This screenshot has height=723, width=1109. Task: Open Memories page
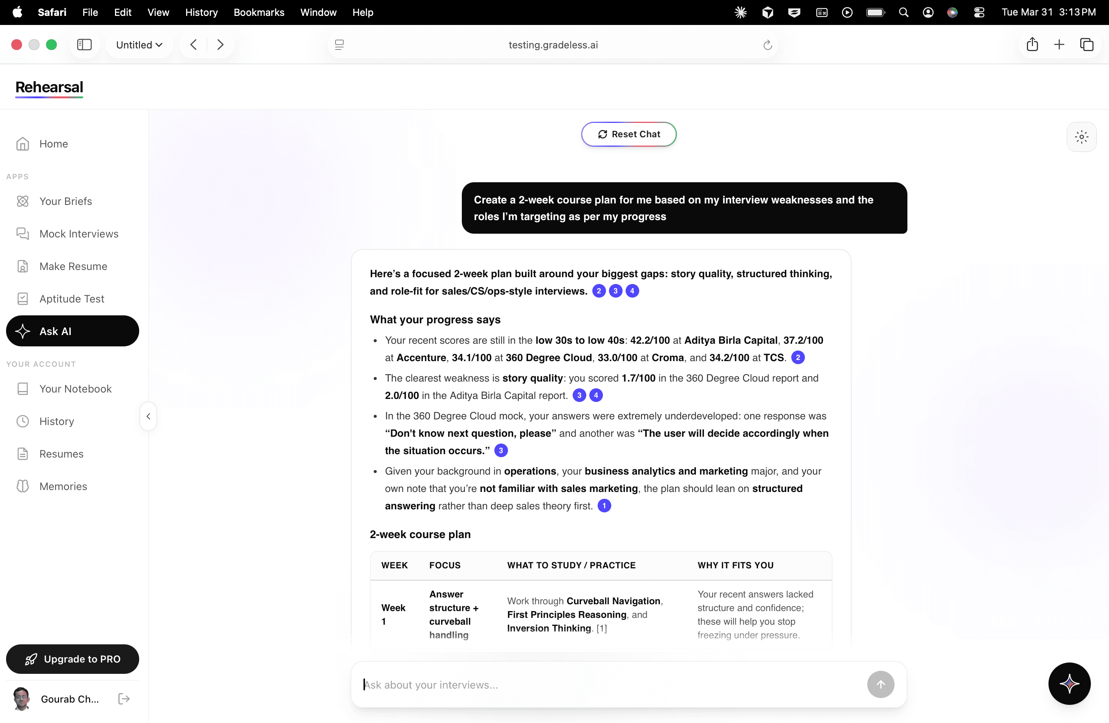click(72, 486)
